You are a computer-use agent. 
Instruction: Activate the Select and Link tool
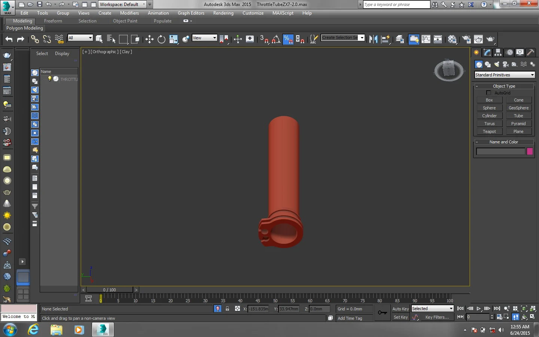(35, 39)
